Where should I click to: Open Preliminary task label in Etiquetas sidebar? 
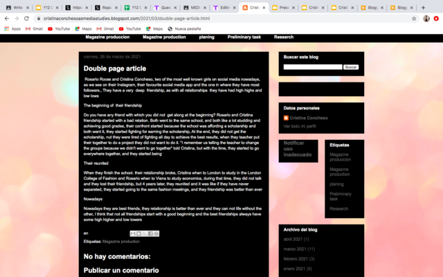pos(341,197)
